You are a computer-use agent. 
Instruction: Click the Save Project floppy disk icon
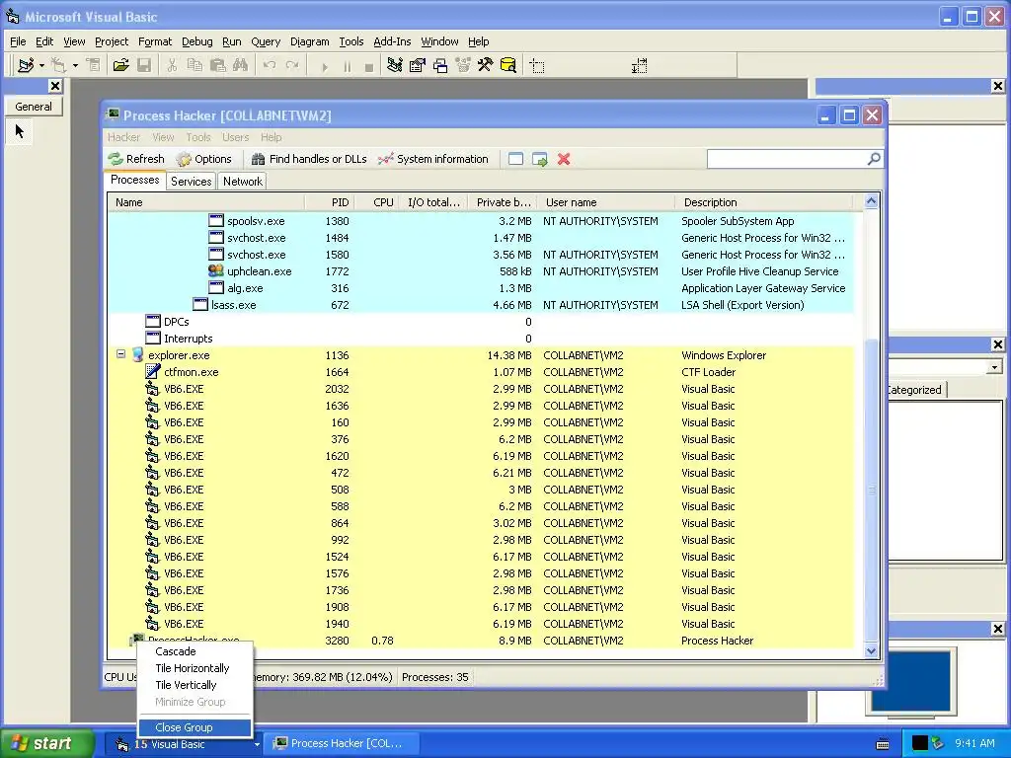(x=144, y=65)
